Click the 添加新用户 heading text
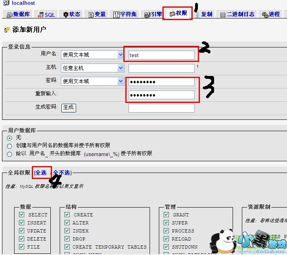Image resolution: width=287 pixels, height=255 pixels. click(29, 29)
